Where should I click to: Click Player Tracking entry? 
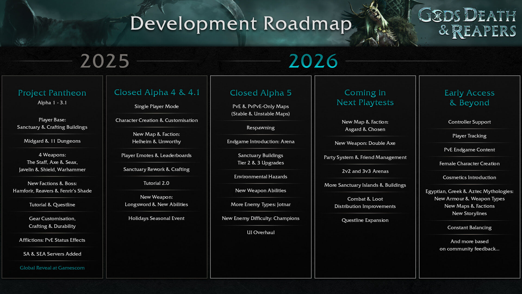(x=470, y=136)
